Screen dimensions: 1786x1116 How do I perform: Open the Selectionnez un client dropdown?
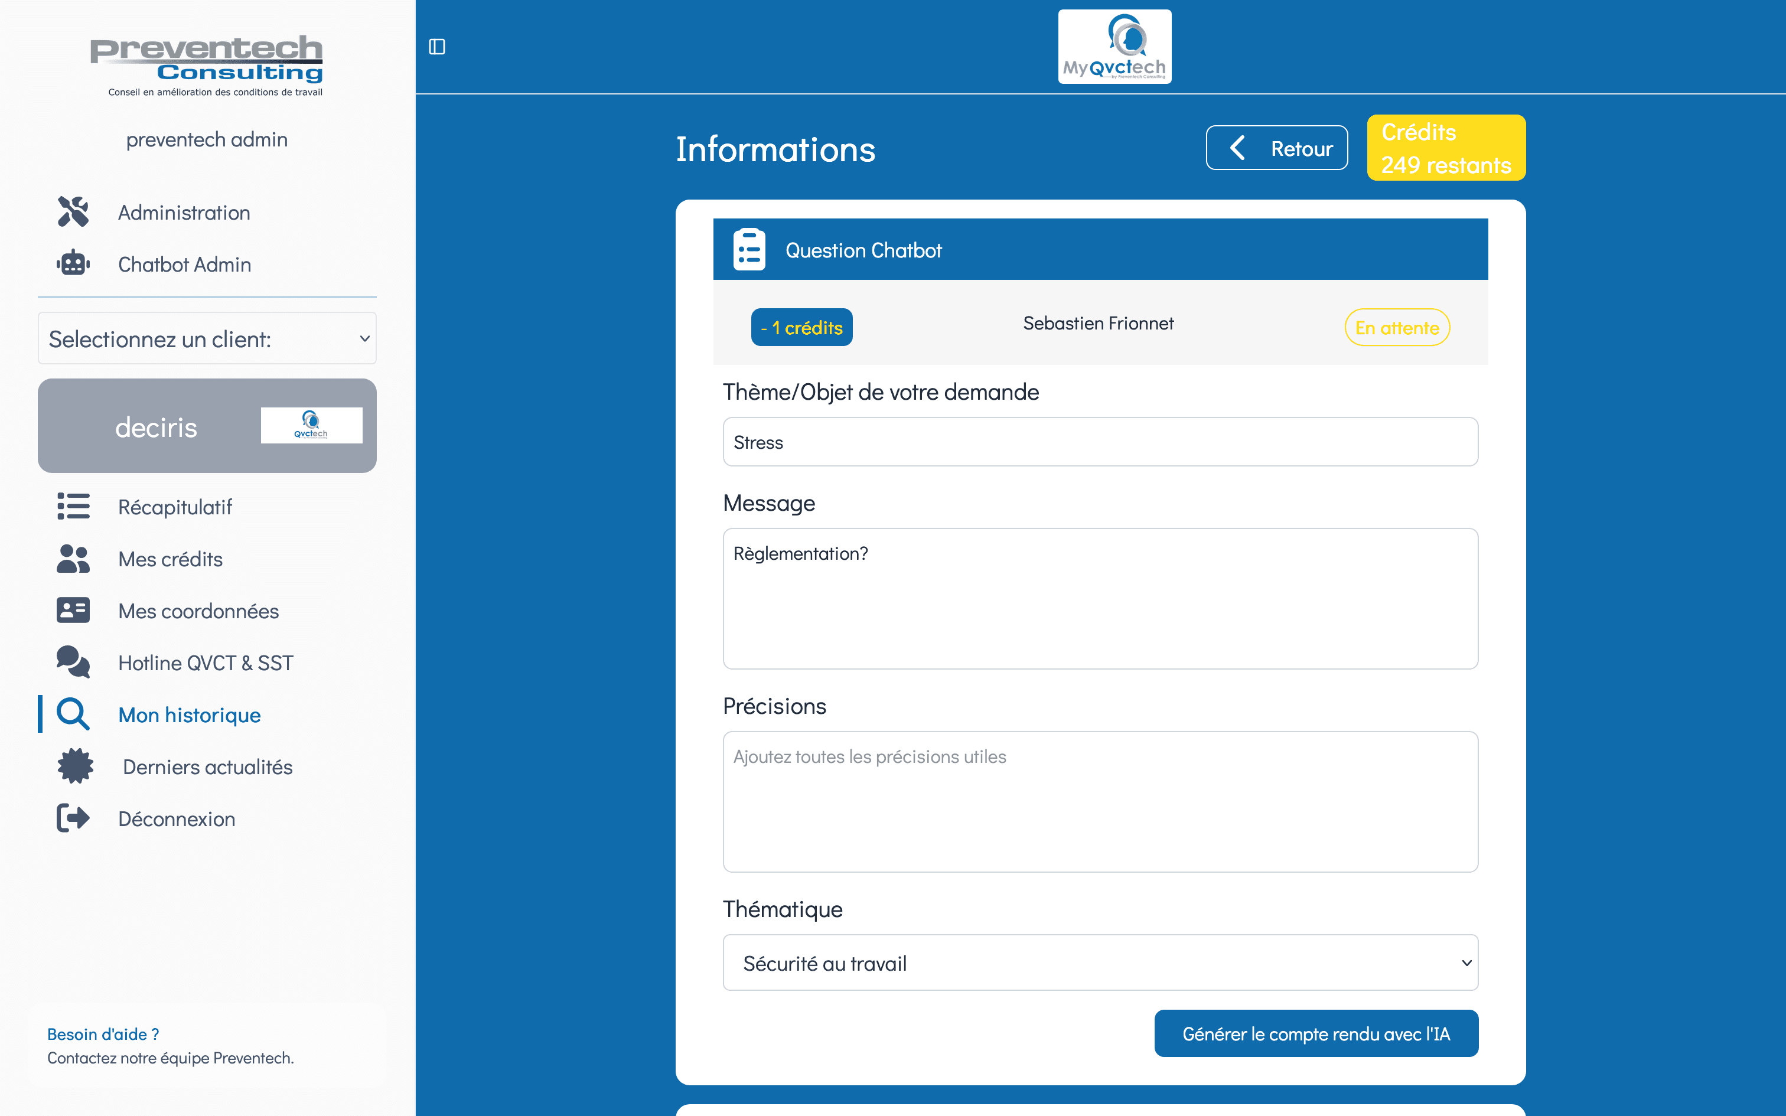[x=207, y=339]
